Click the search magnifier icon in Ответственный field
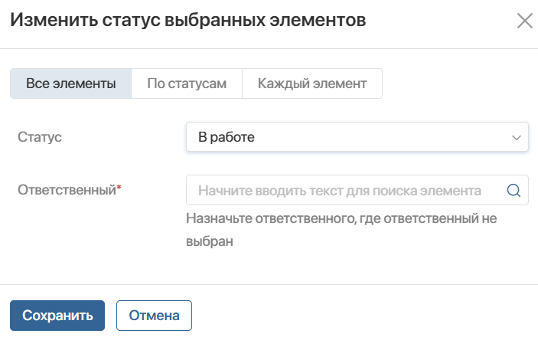Image resolution: width=538 pixels, height=337 pixels. point(514,190)
